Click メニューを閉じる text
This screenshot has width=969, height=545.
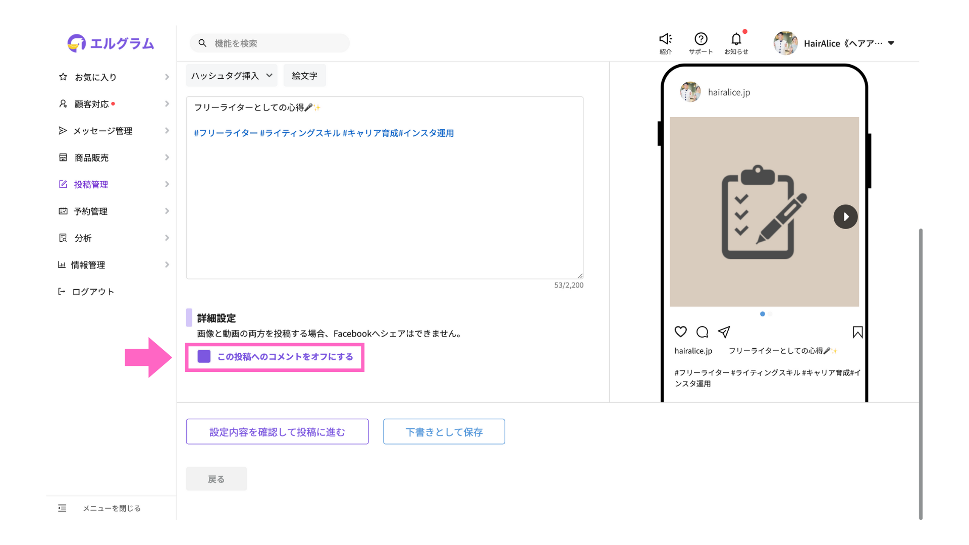pos(112,508)
